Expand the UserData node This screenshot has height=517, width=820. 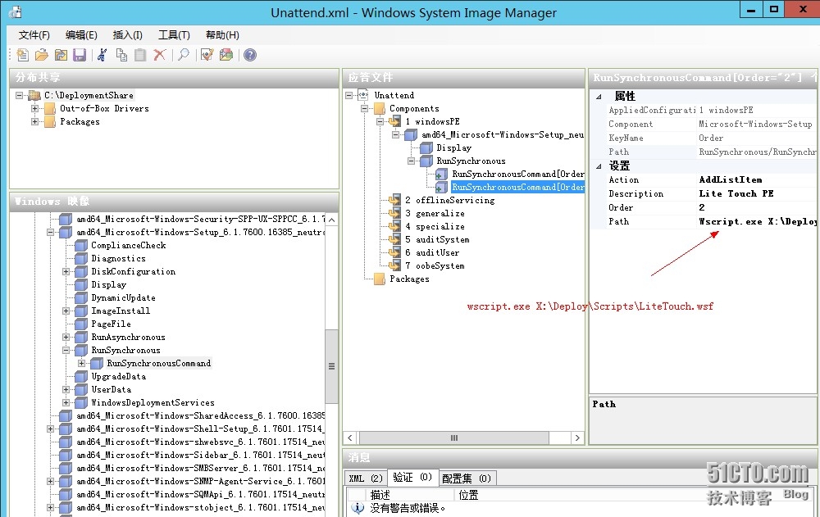(66, 389)
